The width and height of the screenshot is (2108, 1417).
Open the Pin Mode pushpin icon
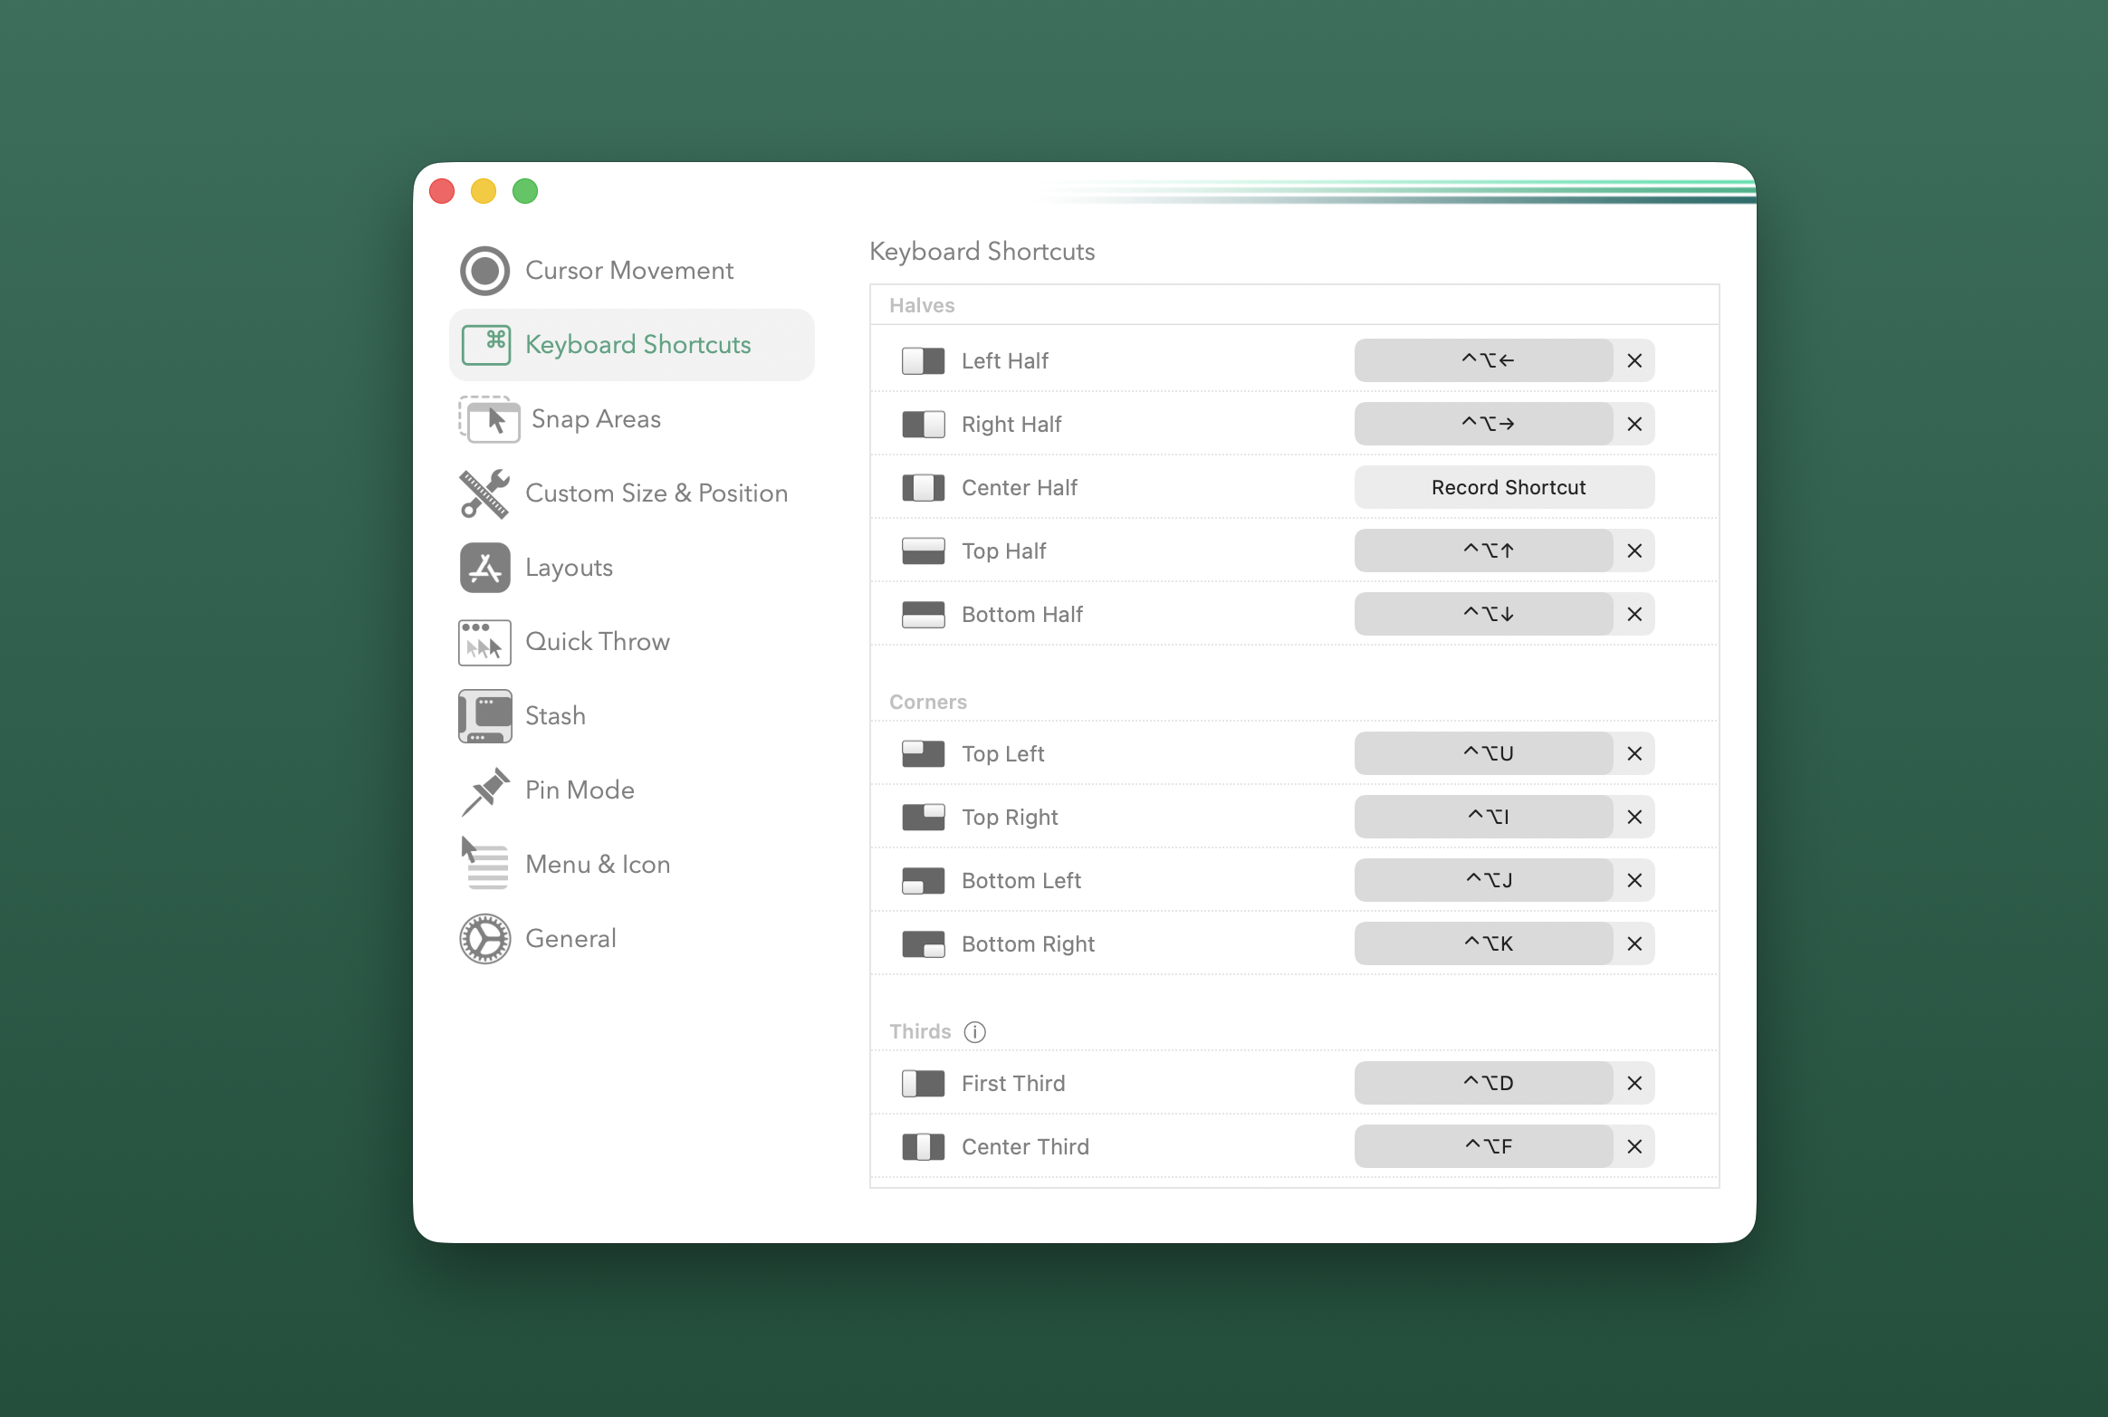click(x=484, y=790)
